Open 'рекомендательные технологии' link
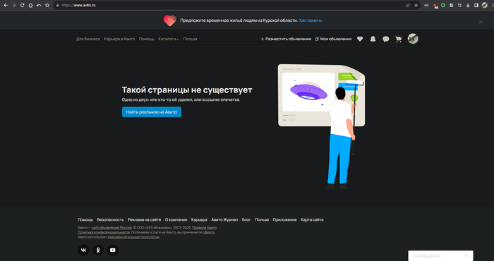 pos(133,237)
